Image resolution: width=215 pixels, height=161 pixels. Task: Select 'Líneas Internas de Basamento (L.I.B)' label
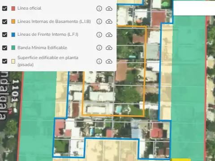(x=54, y=21)
